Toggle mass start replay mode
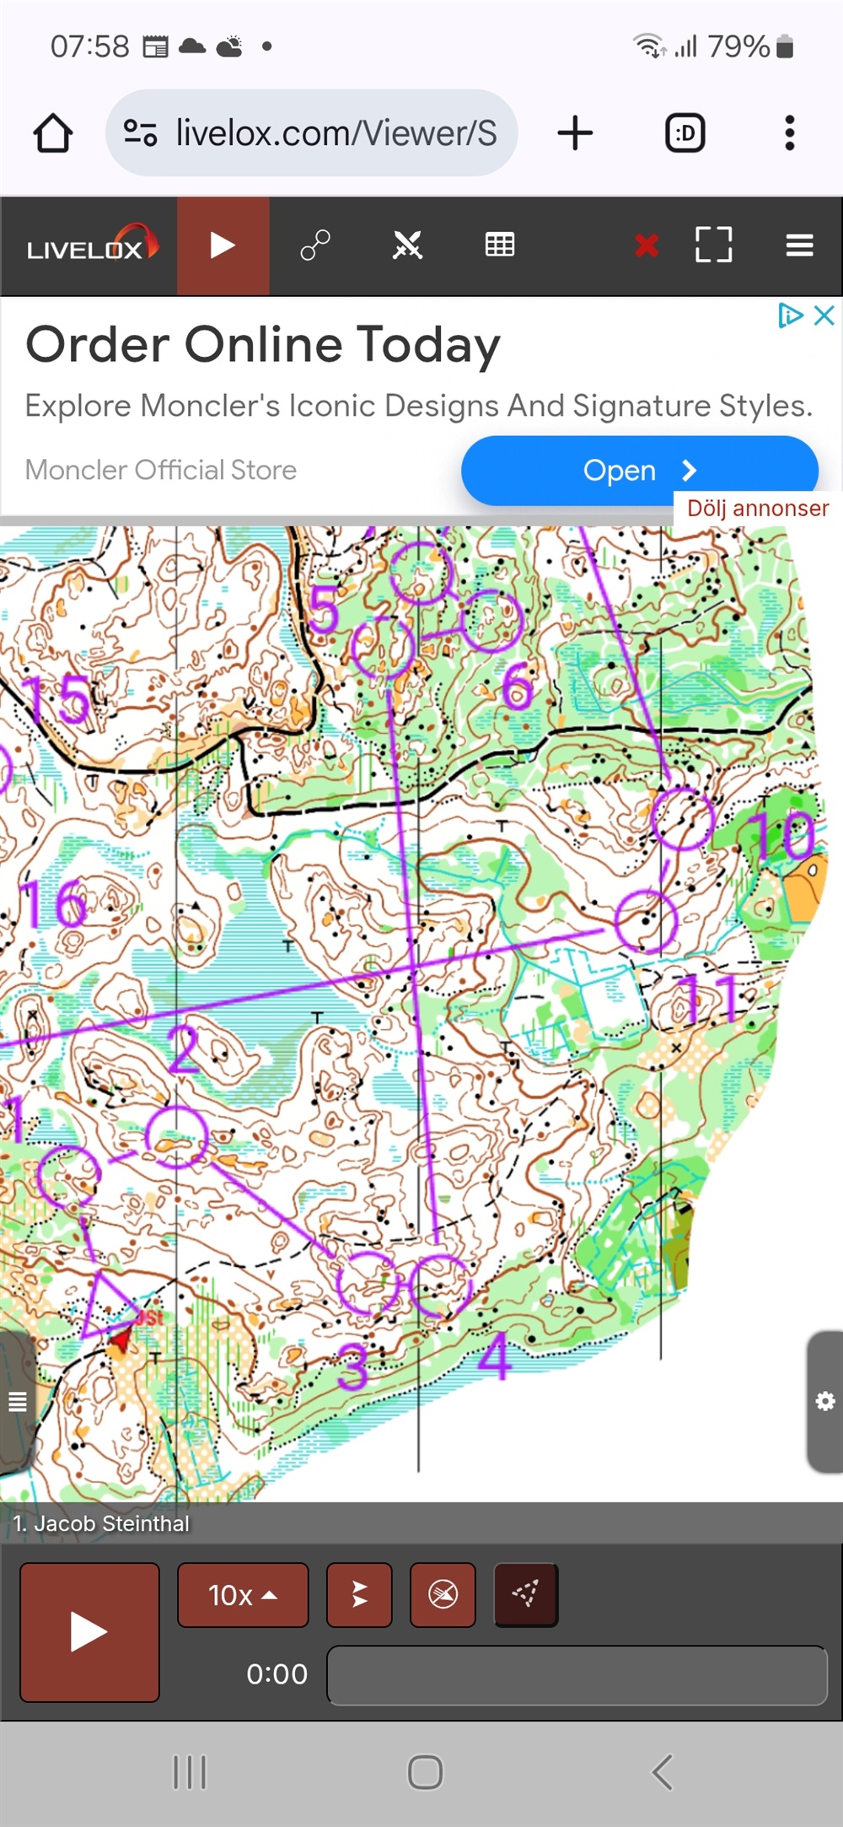The height and width of the screenshot is (1827, 843). pos(359,1595)
